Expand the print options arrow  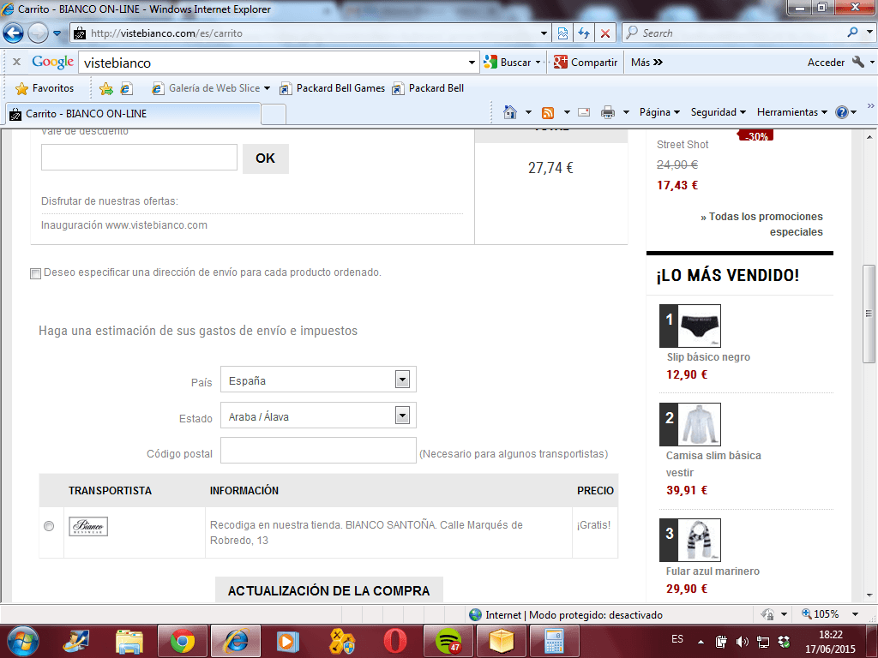tap(626, 112)
